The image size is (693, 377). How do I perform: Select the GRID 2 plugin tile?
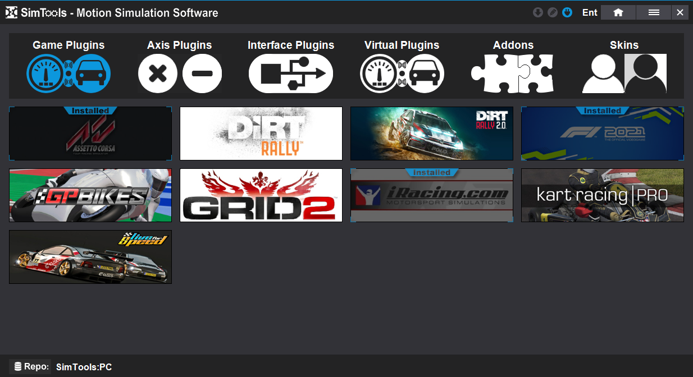point(261,195)
